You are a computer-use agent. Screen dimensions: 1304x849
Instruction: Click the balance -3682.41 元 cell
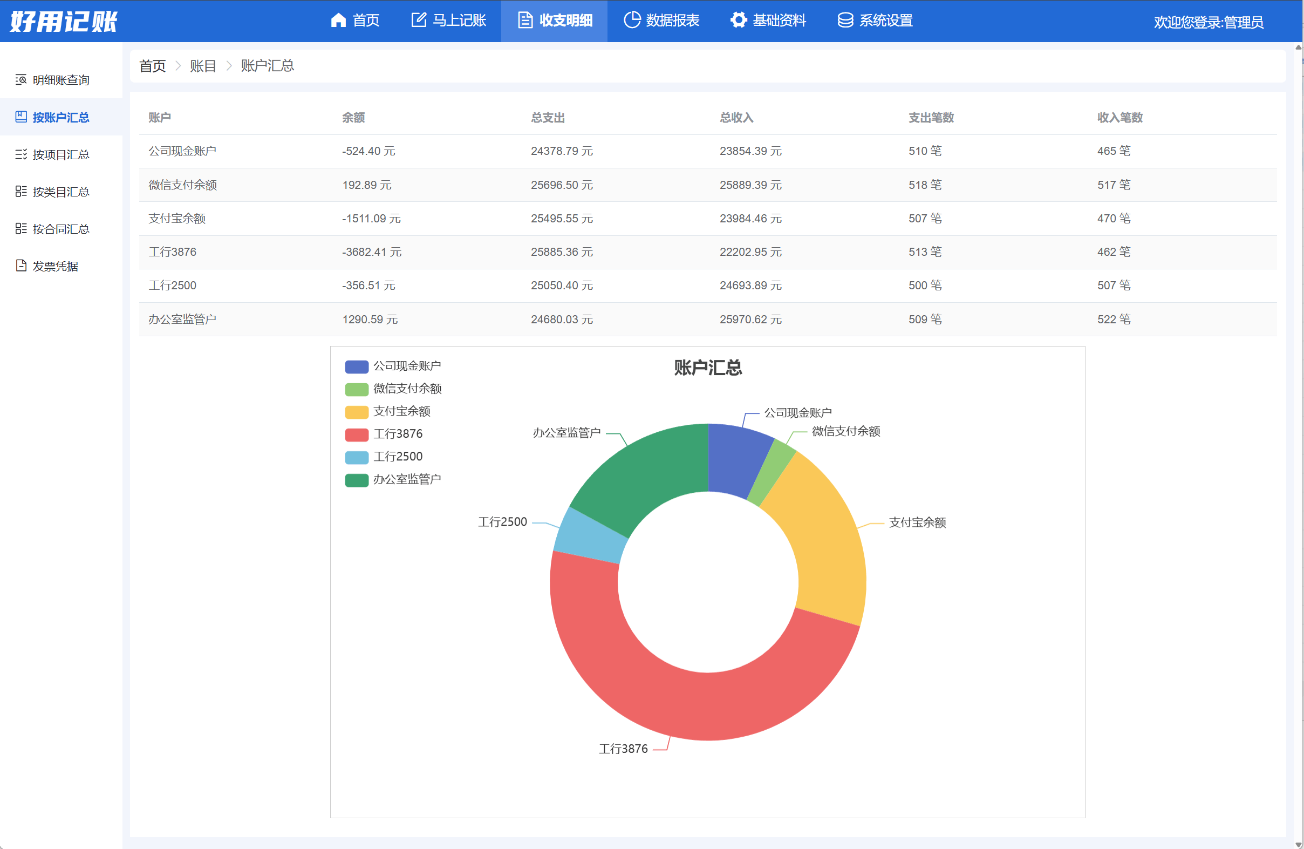click(x=372, y=252)
